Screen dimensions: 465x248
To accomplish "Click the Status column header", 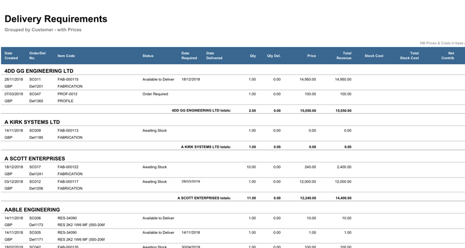I will coord(148,56).
